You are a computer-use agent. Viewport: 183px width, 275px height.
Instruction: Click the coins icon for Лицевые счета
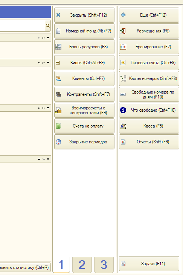pyautogui.click(x=123, y=63)
